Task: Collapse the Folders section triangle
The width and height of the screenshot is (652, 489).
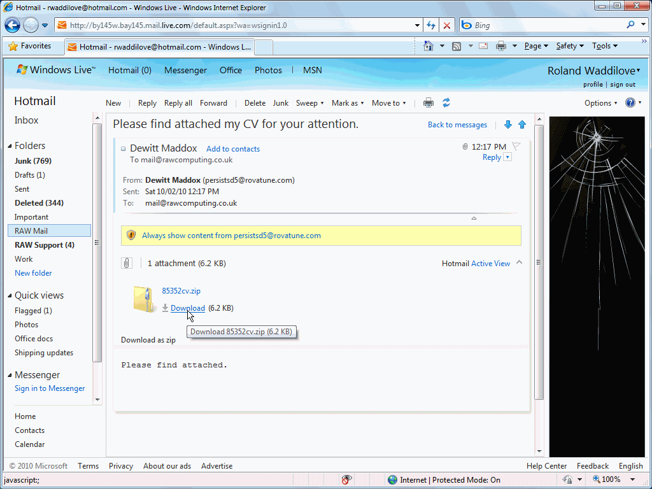Action: (x=10, y=146)
